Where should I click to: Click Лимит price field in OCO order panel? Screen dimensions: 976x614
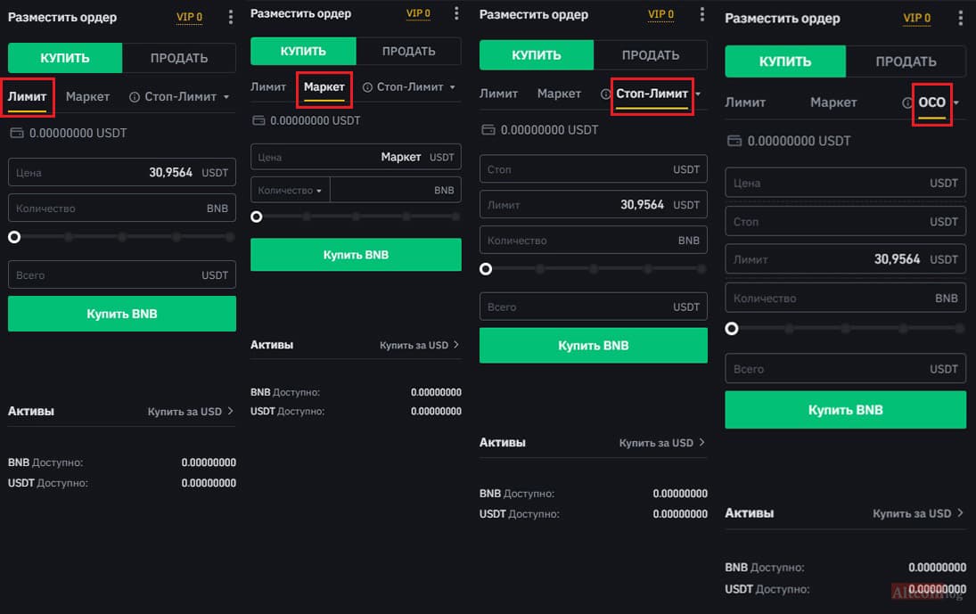click(x=845, y=259)
